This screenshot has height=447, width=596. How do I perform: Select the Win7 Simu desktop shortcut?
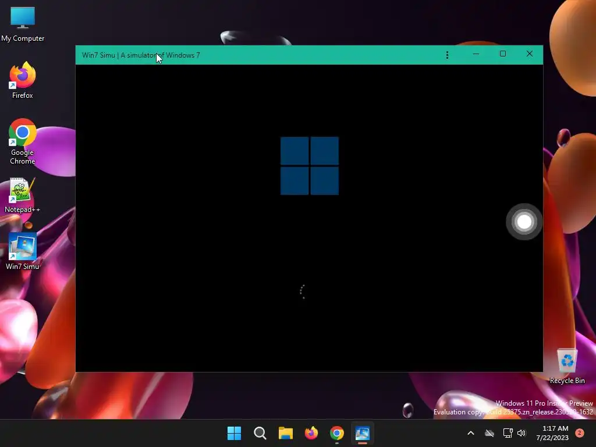[23, 251]
